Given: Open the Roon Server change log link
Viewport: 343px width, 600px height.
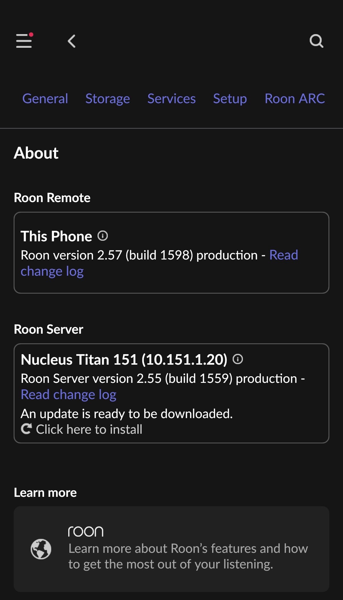Looking at the screenshot, I should coord(69,395).
